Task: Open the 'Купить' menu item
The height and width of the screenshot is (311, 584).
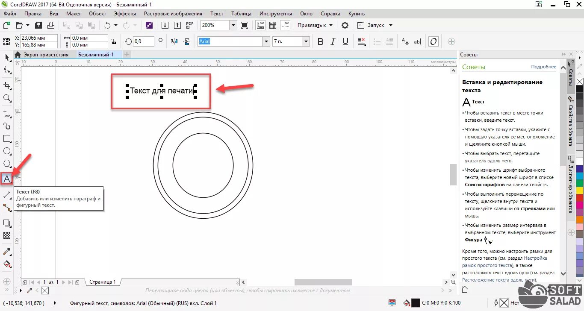Action: coord(357,14)
